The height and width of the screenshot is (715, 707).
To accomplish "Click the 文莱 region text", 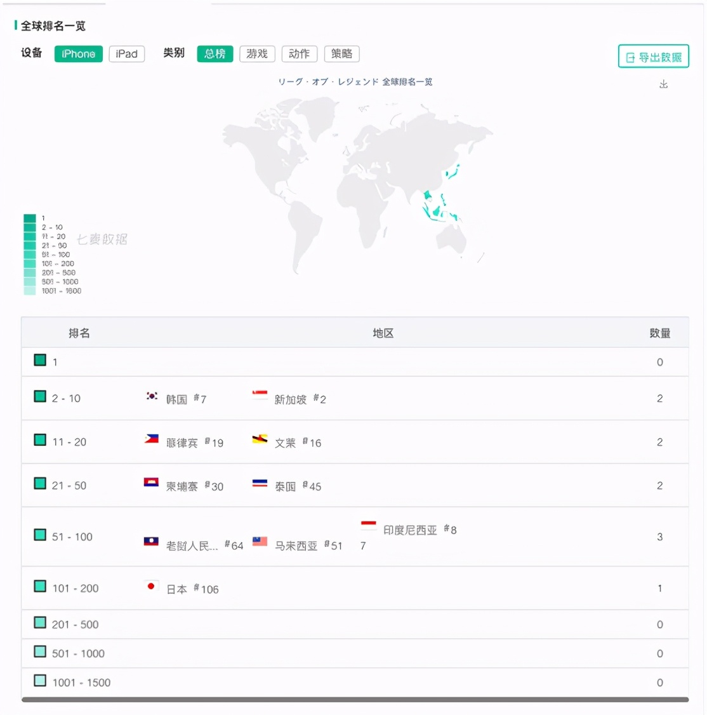I will (x=286, y=443).
